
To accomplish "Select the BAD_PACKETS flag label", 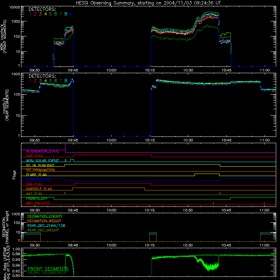I will click(x=38, y=203).
